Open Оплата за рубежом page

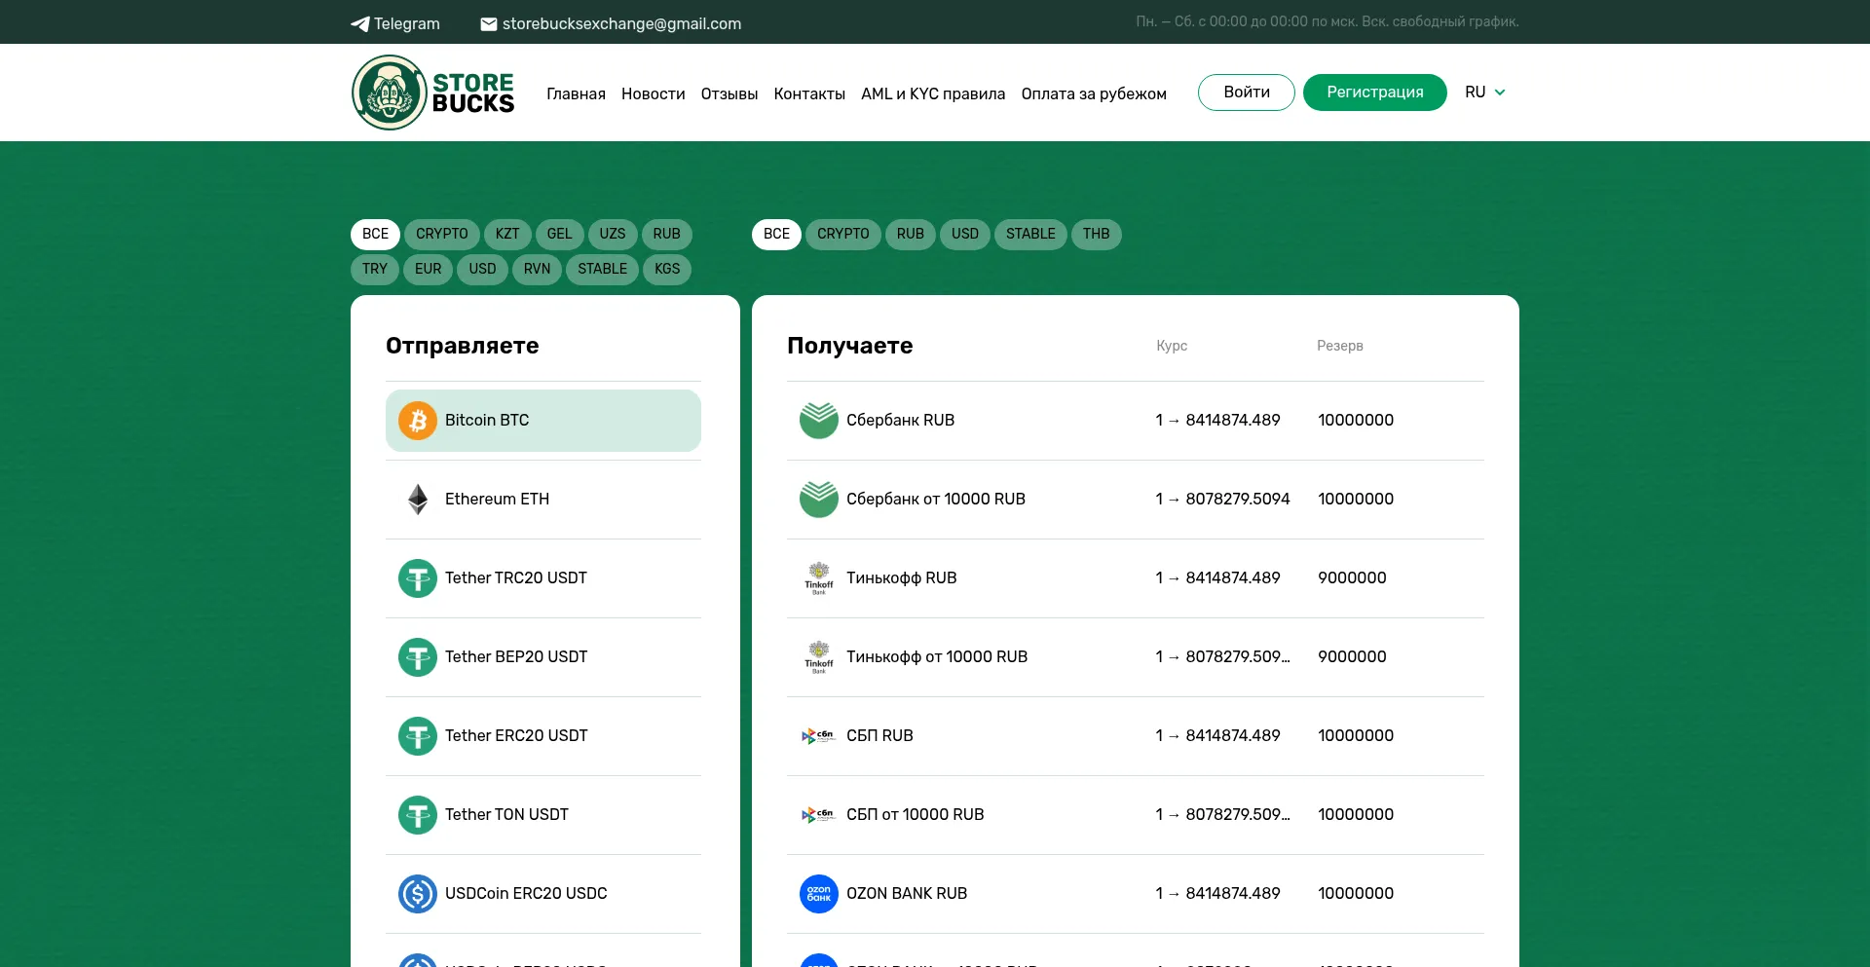1094,93
